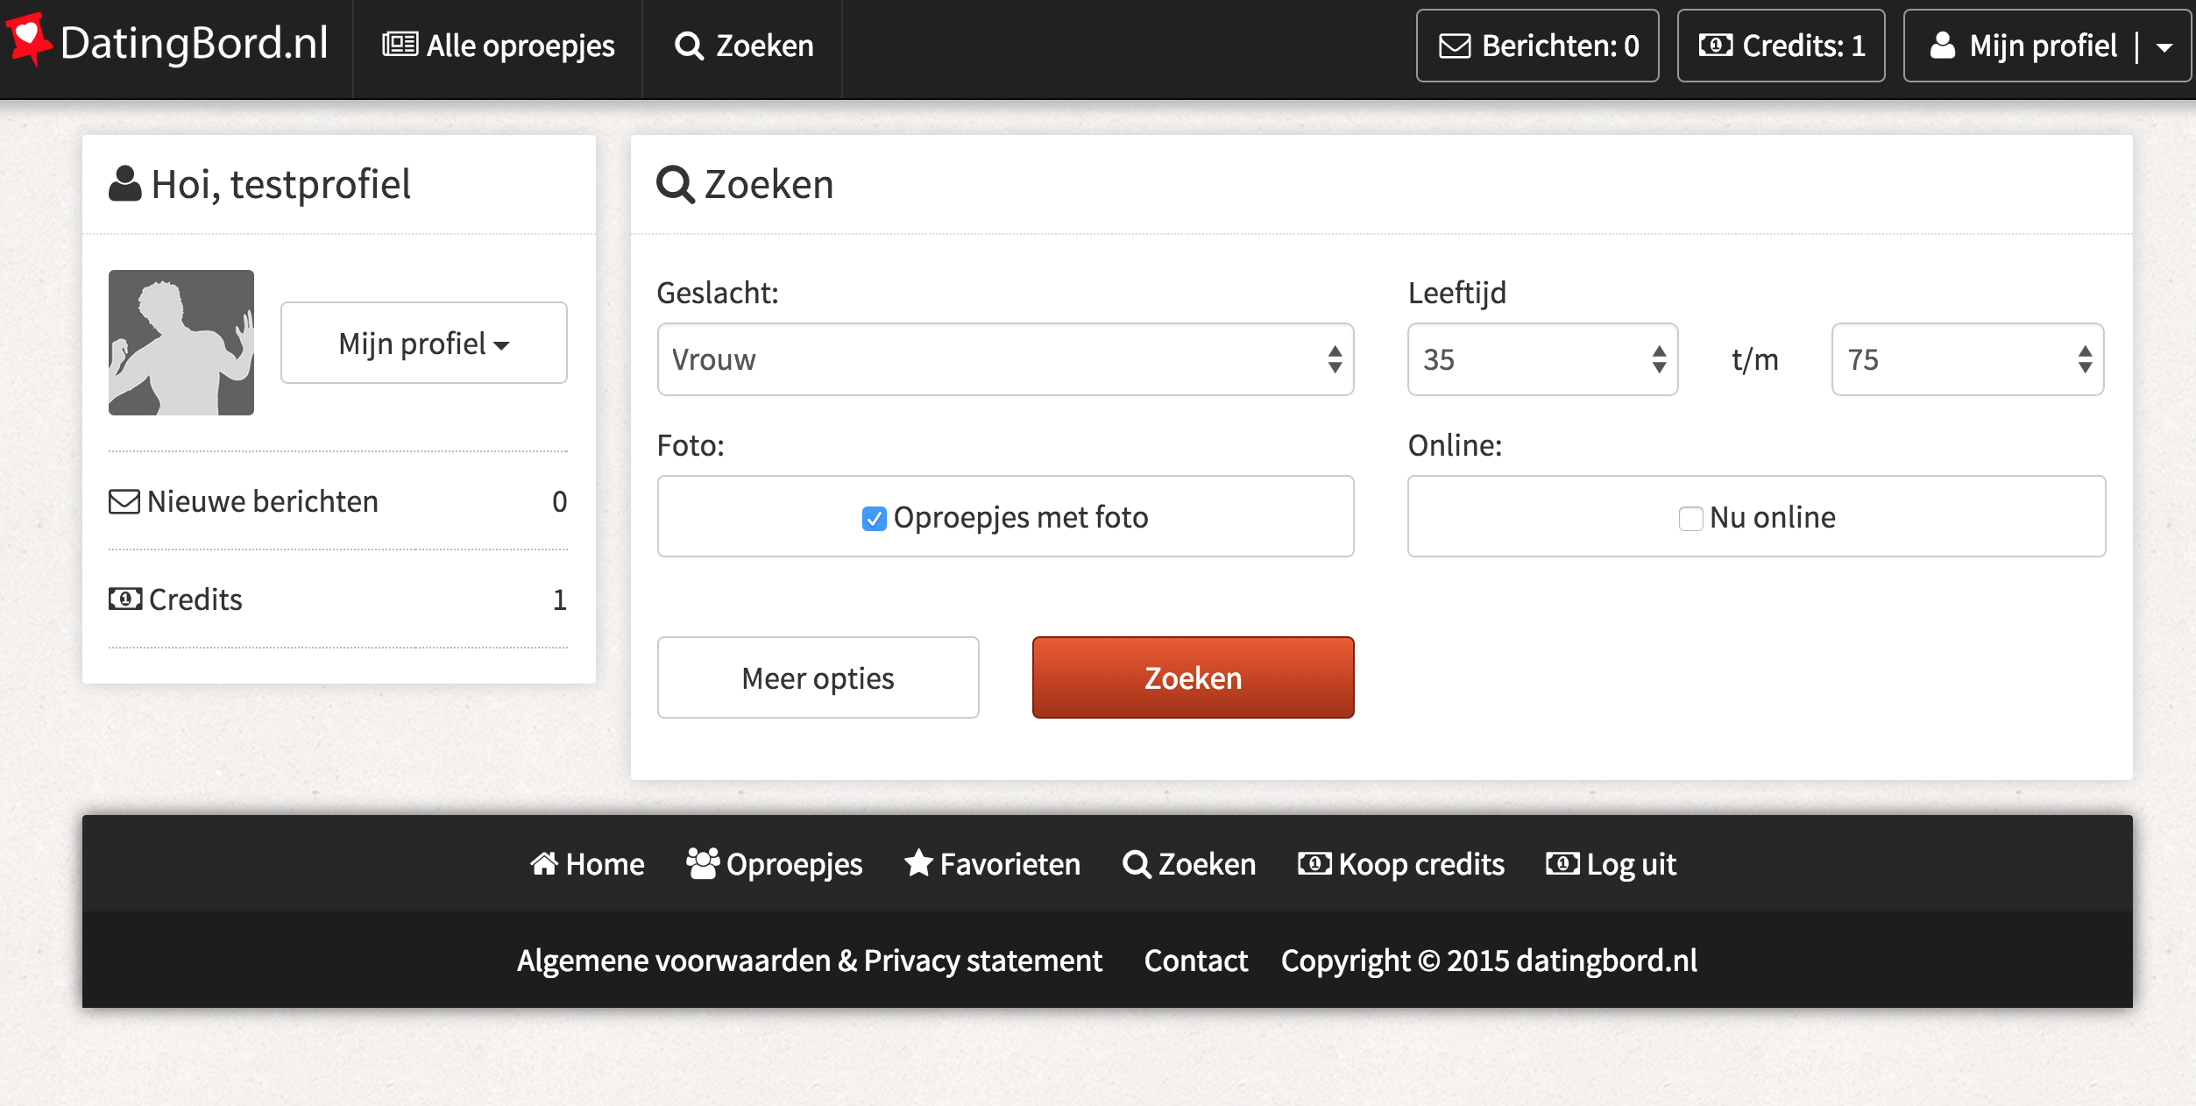2196x1106 pixels.
Task: Open the Mijn profiel menu in top bar
Action: tap(2048, 46)
